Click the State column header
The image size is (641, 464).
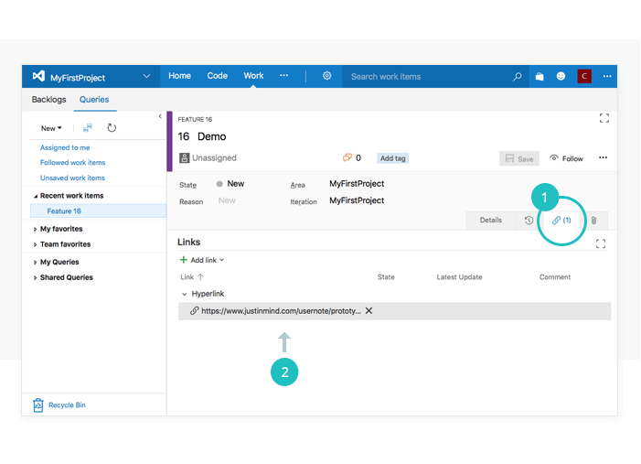tap(386, 277)
